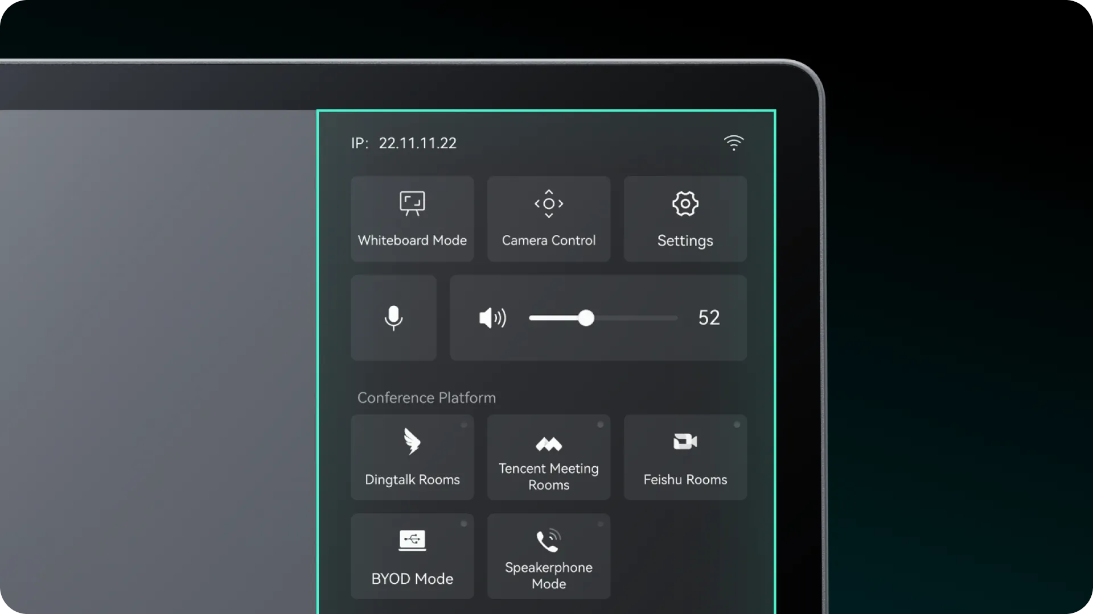
Task: Activate Speakerphone Mode
Action: point(549,555)
